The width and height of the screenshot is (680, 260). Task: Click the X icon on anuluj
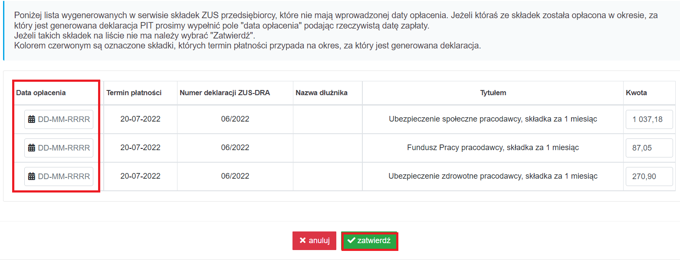[302, 241]
